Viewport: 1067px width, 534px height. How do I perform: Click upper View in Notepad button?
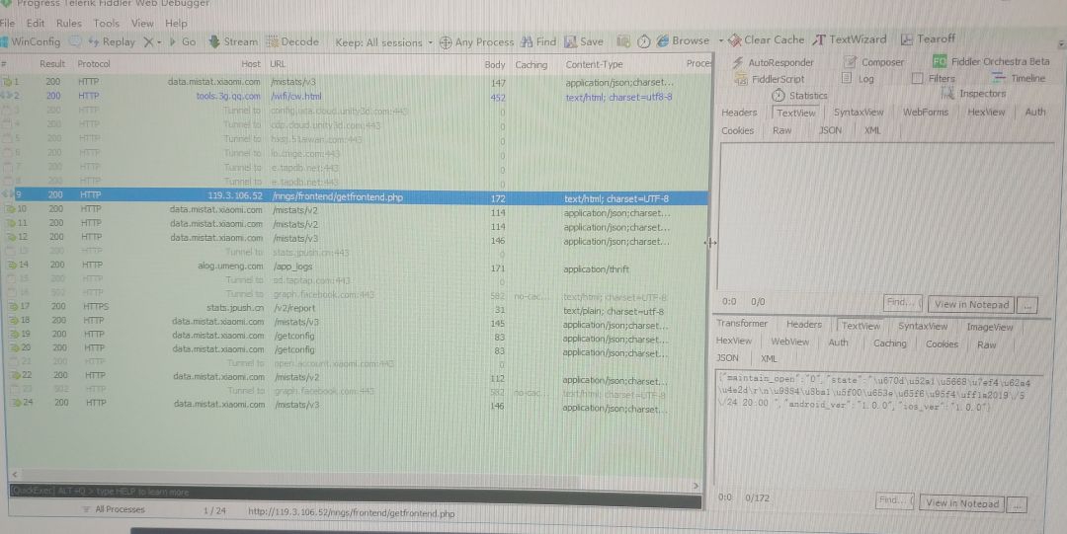(x=971, y=305)
